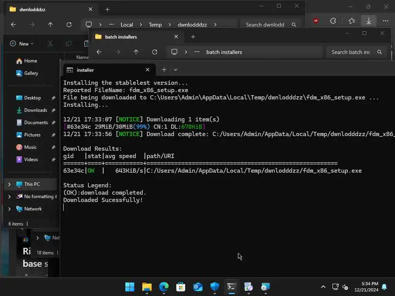Open browser settings and more menu
The image size is (395, 296).
[x=386, y=21]
